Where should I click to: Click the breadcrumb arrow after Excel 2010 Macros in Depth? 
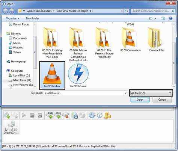(x=91, y=11)
